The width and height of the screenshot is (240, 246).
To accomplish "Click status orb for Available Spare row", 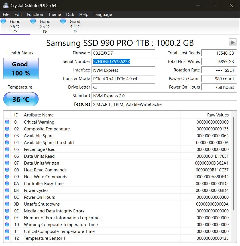I will pos(7,136).
